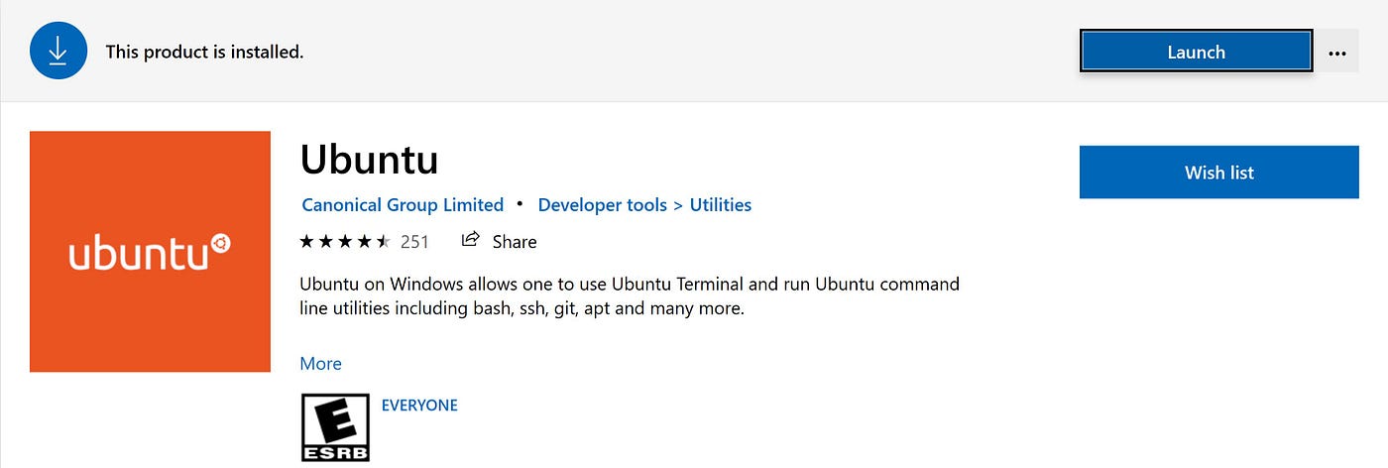Screen dimensions: 1388x468
Task: Click the Share text label
Action: pyautogui.click(x=515, y=241)
